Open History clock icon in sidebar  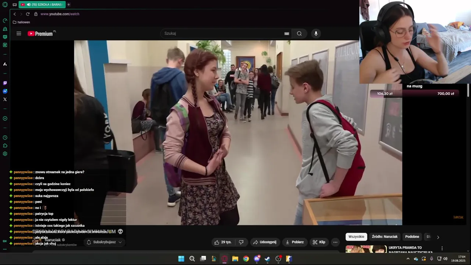(5, 138)
